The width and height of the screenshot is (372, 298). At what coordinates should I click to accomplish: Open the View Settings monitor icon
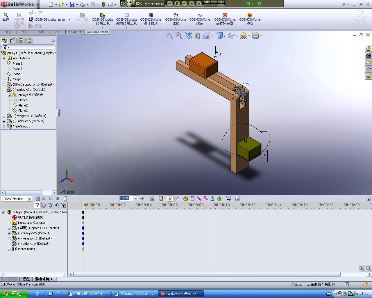(x=256, y=36)
